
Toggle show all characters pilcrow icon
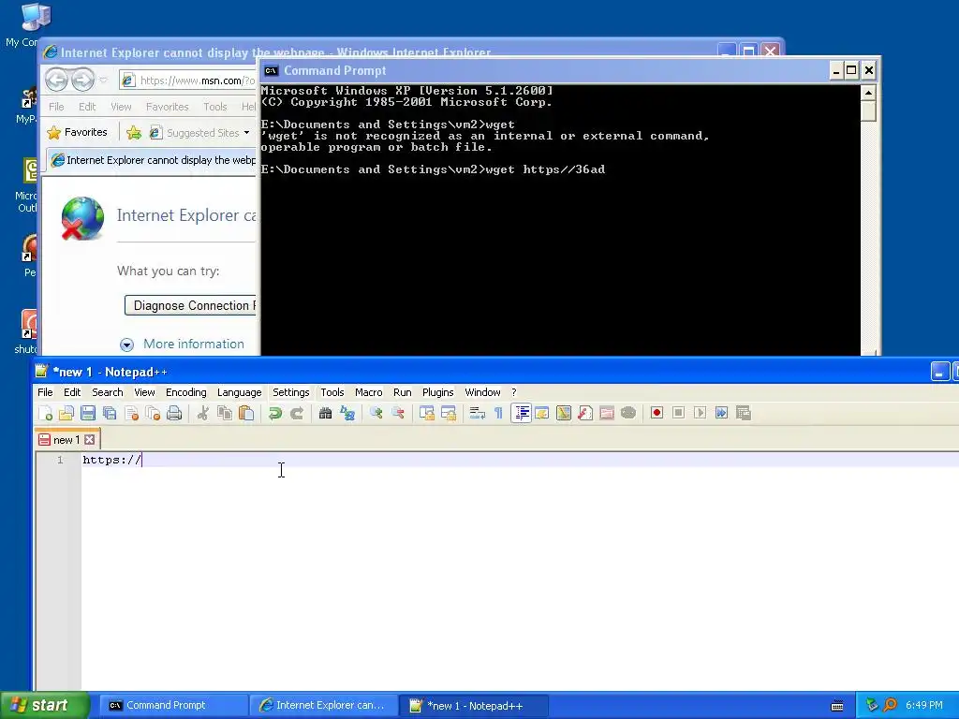pos(498,413)
